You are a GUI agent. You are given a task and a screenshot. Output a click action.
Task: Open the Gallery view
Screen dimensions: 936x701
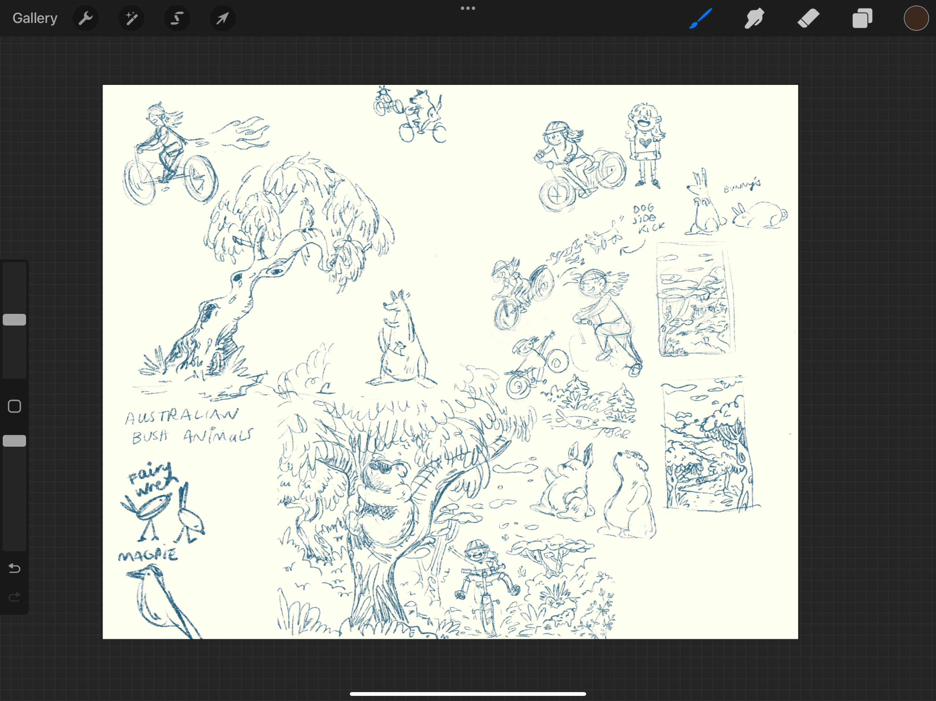[35, 18]
